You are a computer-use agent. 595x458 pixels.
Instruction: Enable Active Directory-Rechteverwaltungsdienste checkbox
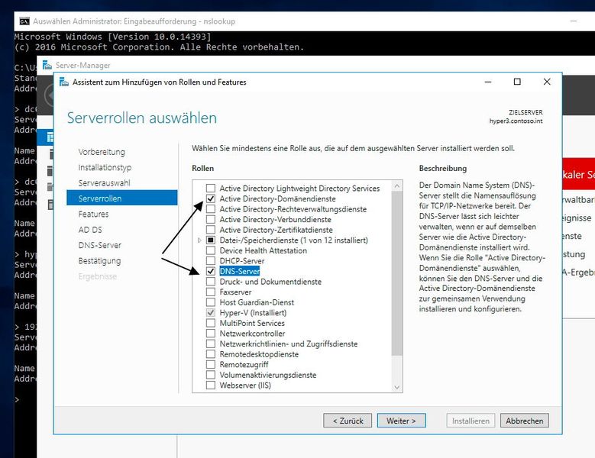click(x=211, y=209)
